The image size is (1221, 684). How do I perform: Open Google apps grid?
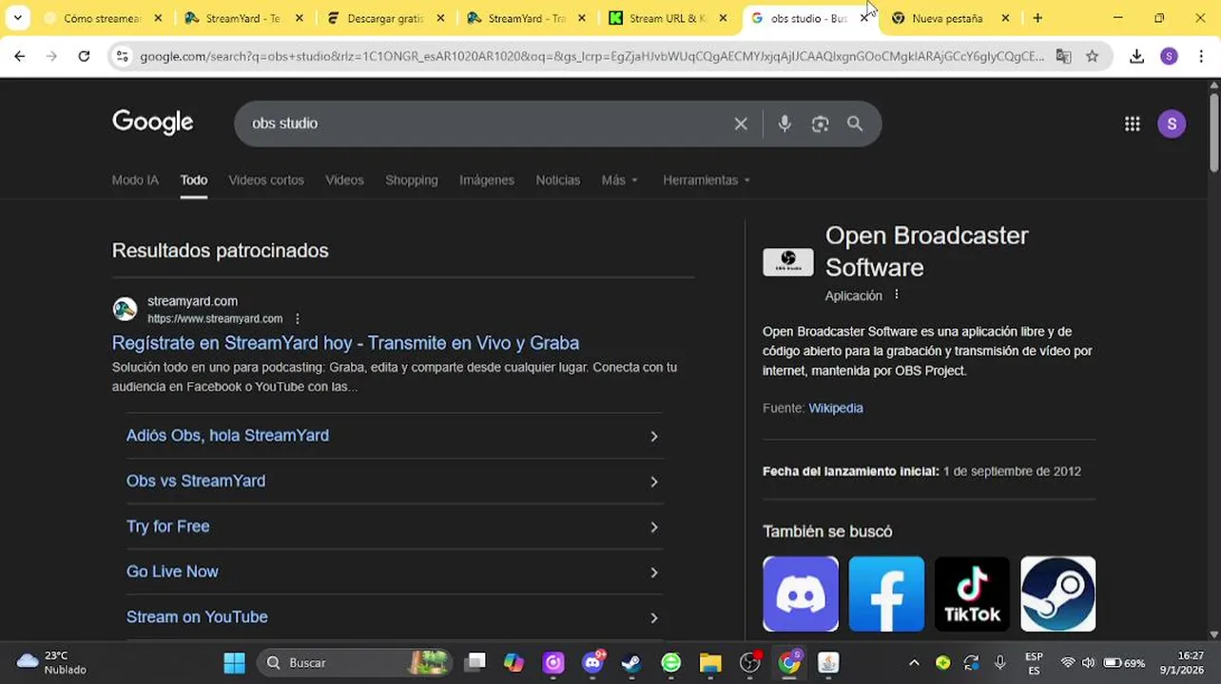click(1132, 123)
